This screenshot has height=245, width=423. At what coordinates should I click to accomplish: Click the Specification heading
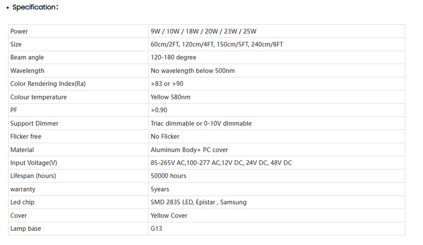click(x=35, y=7)
